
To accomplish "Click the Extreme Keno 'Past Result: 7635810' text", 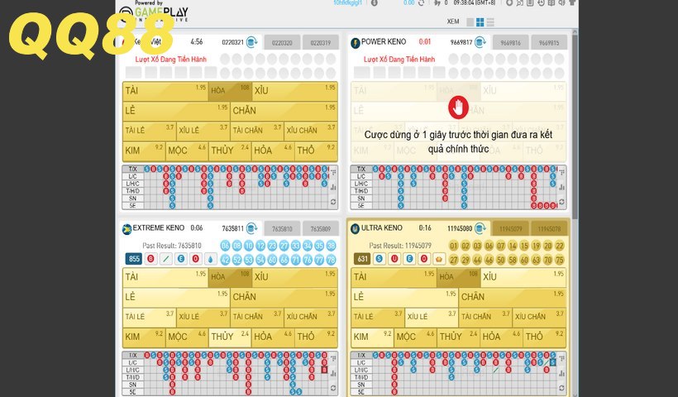I will pyautogui.click(x=172, y=246).
